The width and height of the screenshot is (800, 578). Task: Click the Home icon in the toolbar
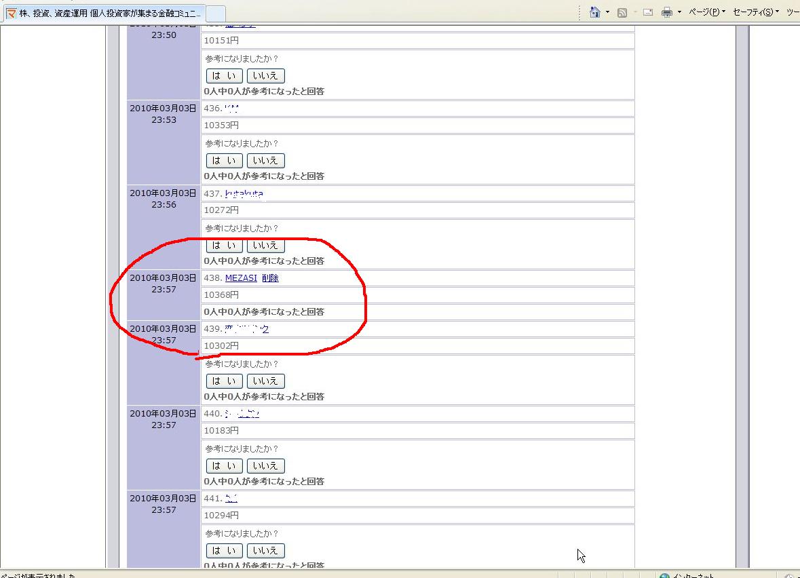[595, 12]
